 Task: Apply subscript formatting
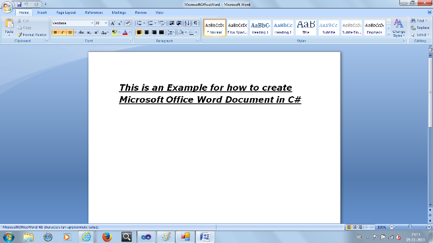88,32
